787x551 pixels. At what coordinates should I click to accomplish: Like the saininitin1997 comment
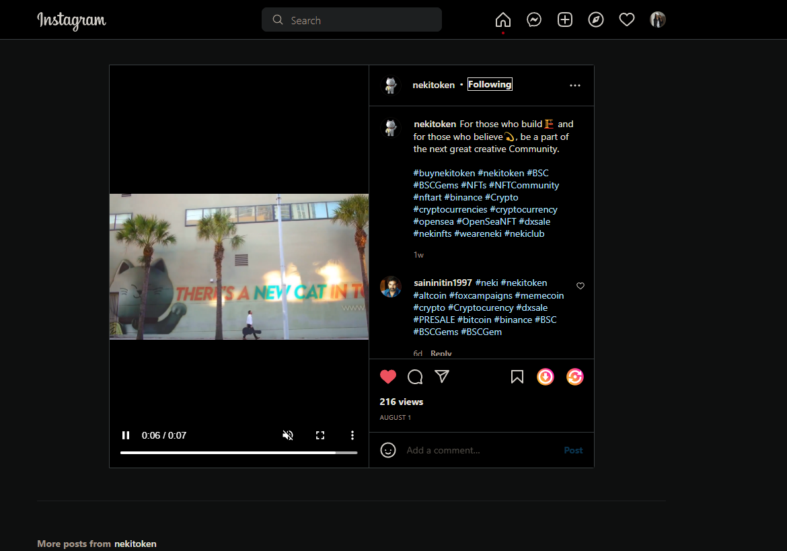tap(580, 286)
